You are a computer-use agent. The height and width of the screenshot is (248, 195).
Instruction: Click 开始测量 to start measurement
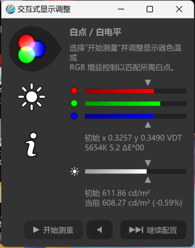(53, 229)
